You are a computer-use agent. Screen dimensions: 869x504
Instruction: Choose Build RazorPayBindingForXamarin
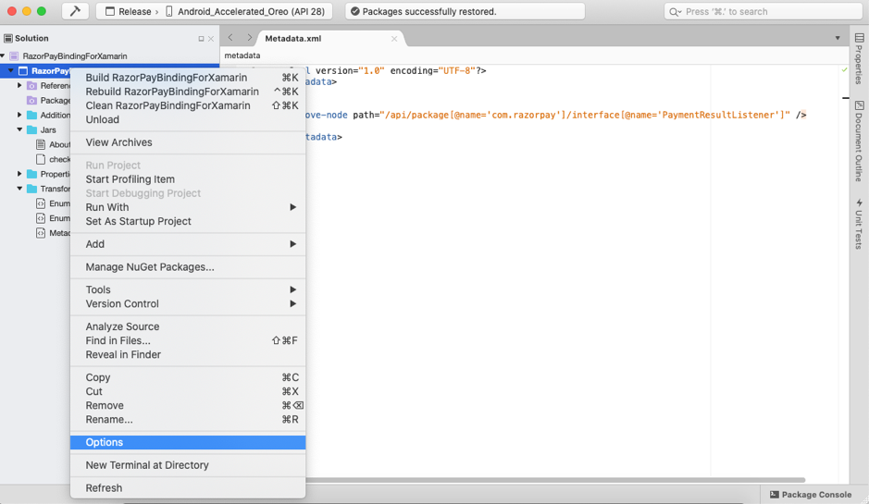coord(188,78)
